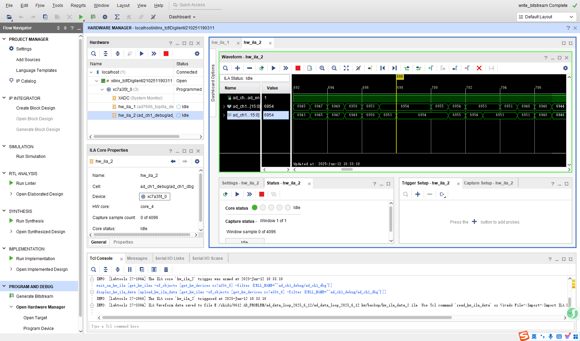Search signals in waveform hw_ila_2 toolbar

[225, 68]
